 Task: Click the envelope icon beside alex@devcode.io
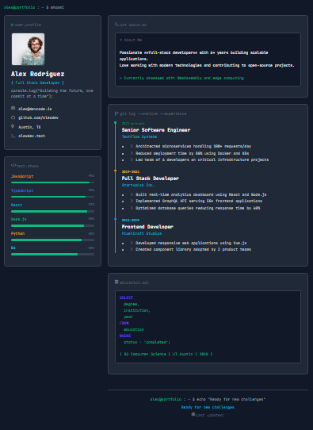(13, 109)
